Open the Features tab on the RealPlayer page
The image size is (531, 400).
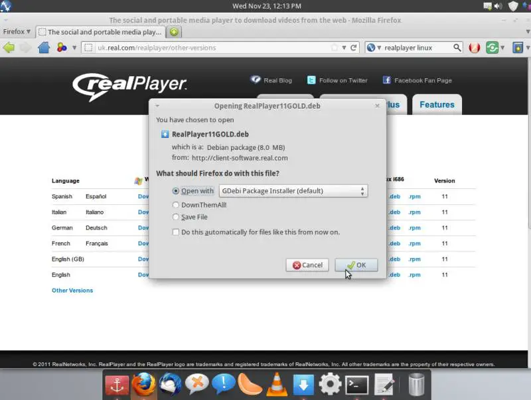(437, 105)
